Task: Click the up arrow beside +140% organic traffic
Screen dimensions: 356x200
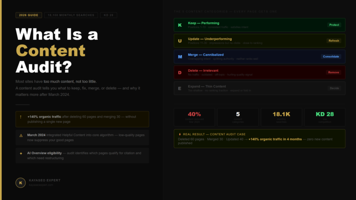Action: [x=21, y=117]
